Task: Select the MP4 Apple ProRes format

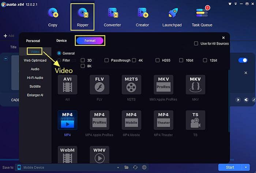Action: tap(99, 120)
